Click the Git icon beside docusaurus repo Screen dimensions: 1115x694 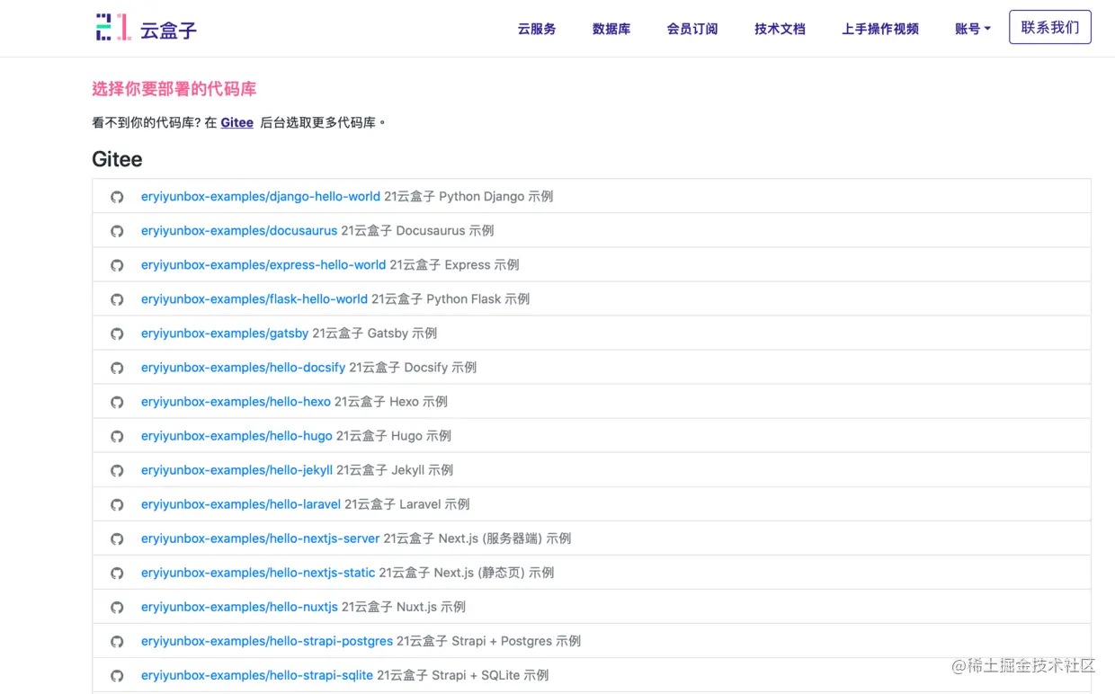tap(117, 230)
